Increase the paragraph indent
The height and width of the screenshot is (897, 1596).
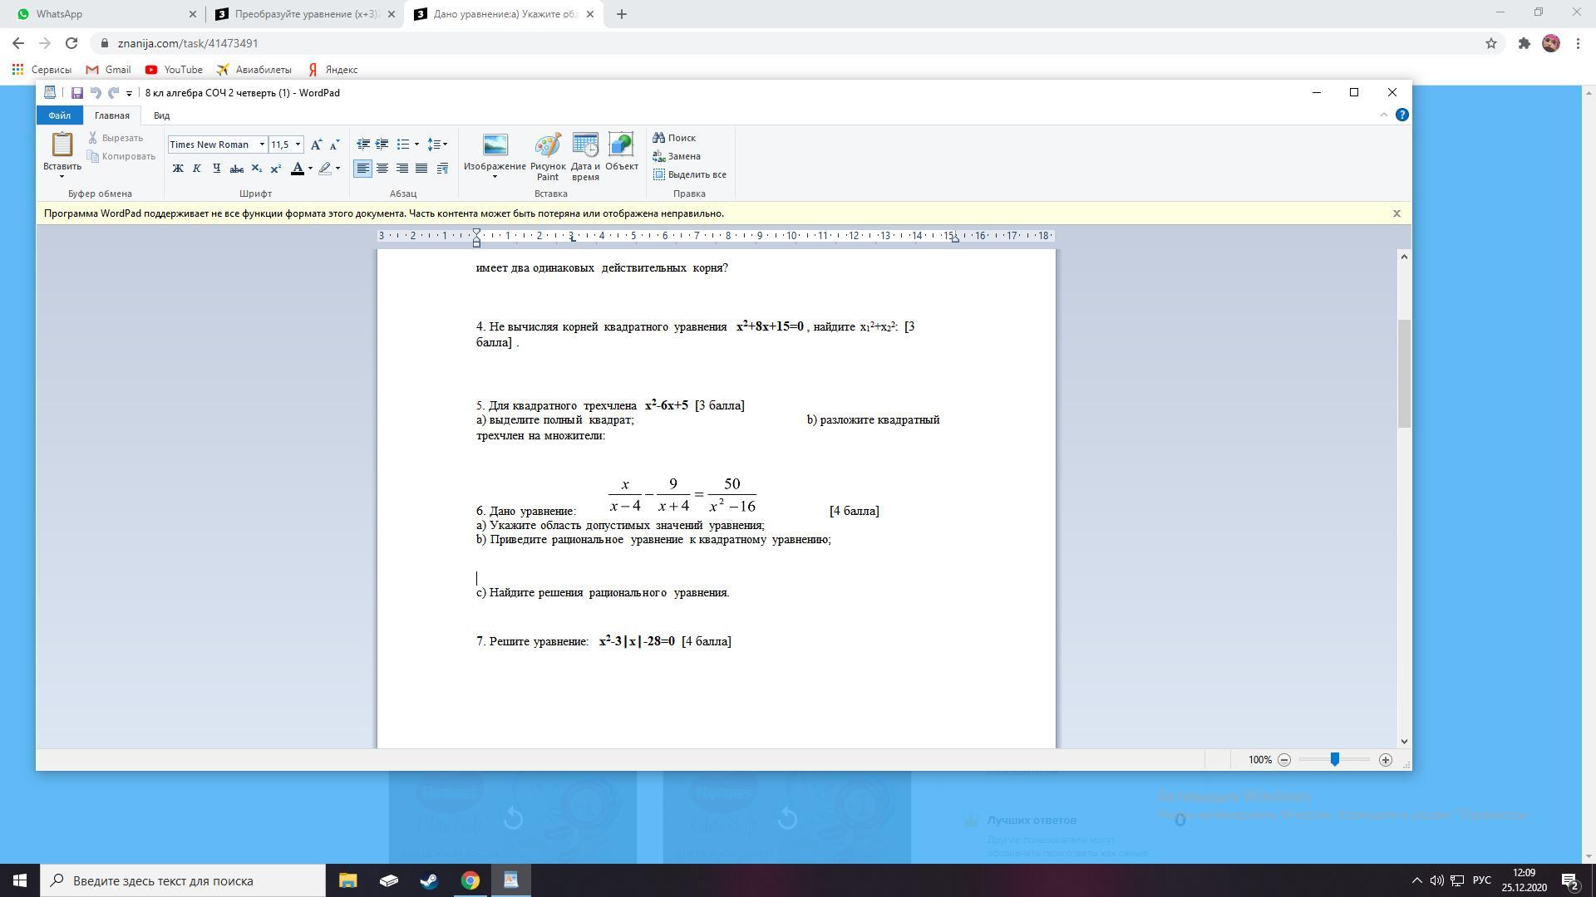tap(382, 145)
